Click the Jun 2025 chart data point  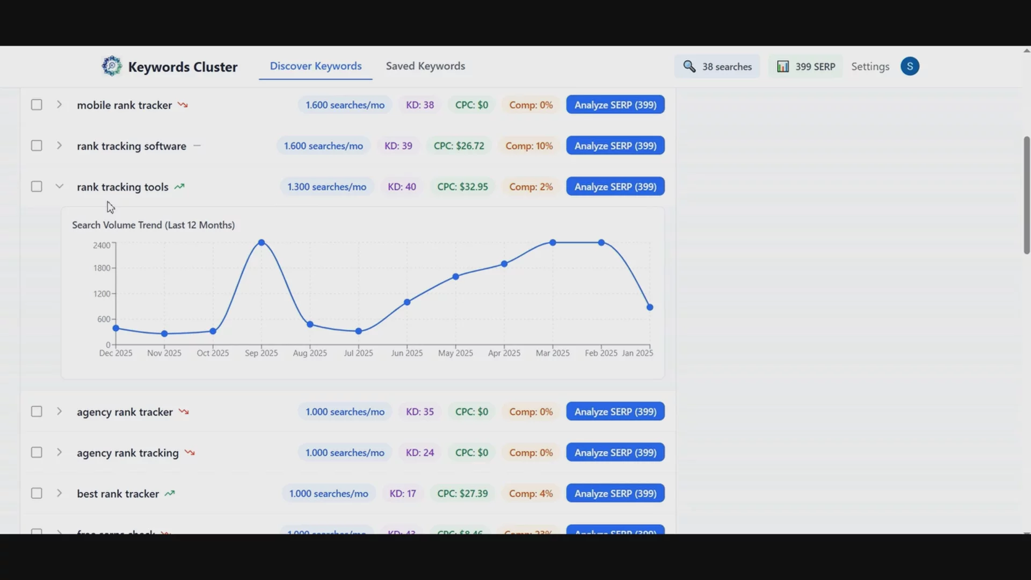[407, 302]
